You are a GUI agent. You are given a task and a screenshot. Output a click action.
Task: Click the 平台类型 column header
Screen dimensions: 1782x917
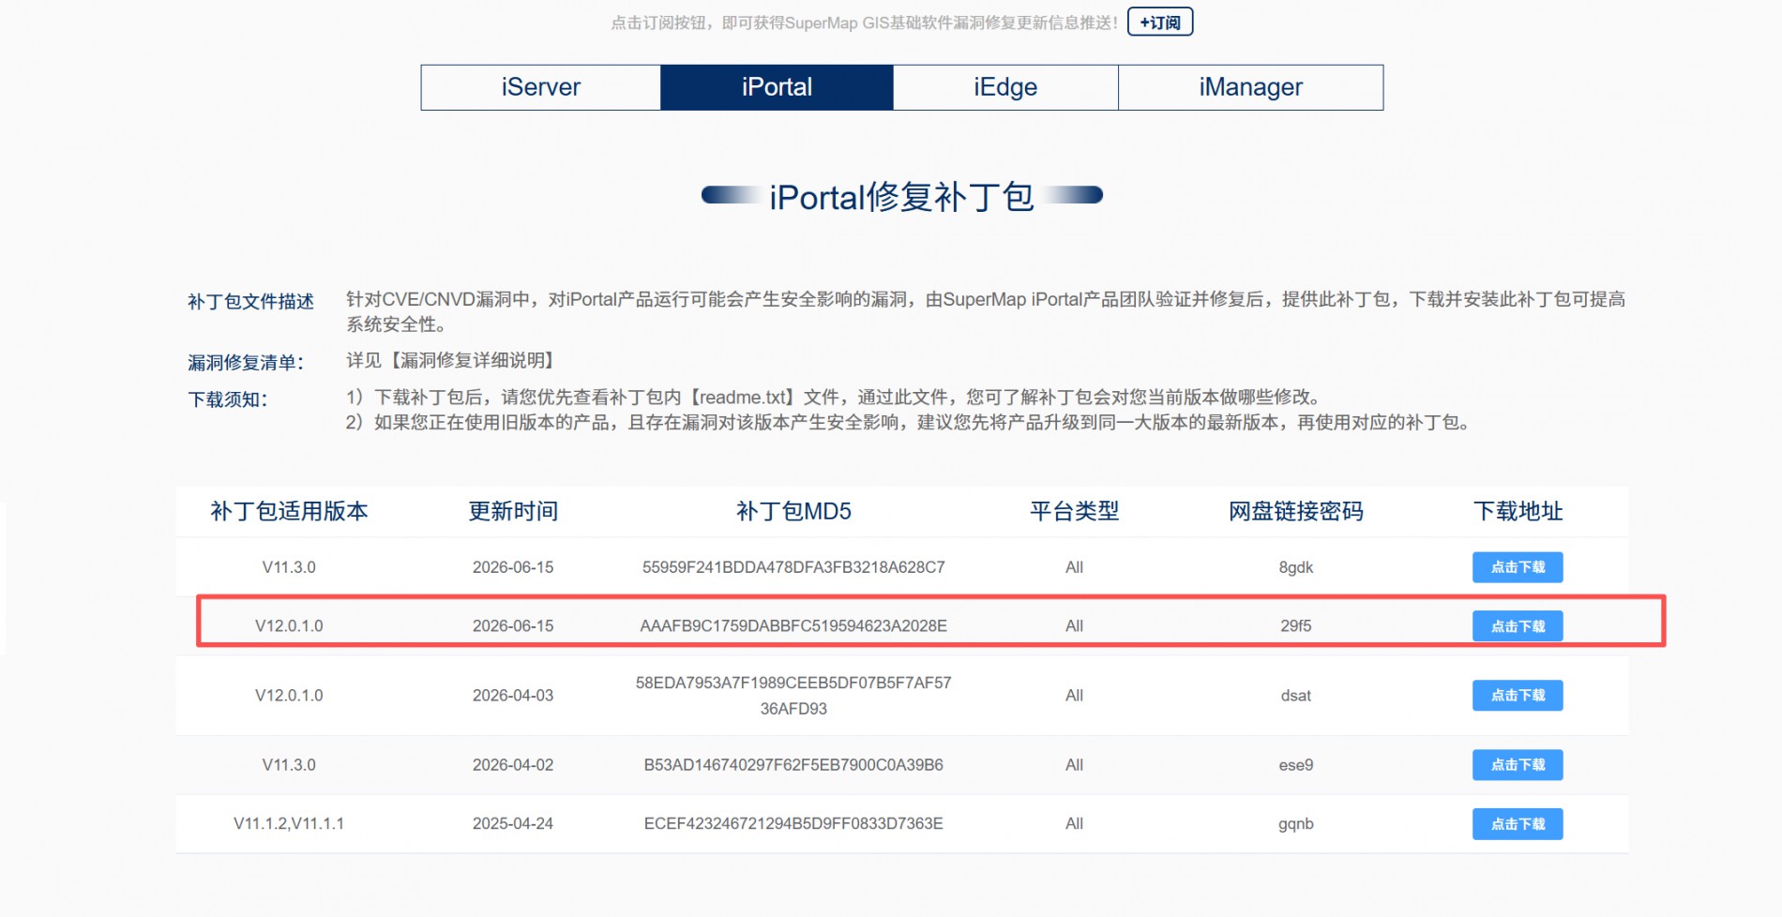click(1075, 511)
